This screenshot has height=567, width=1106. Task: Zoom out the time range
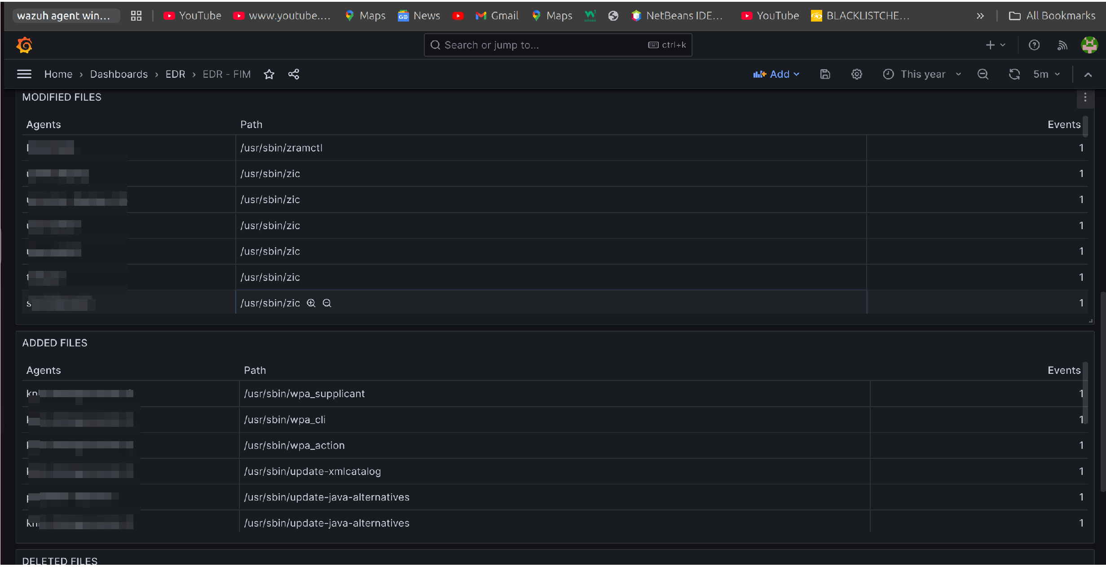pyautogui.click(x=983, y=74)
